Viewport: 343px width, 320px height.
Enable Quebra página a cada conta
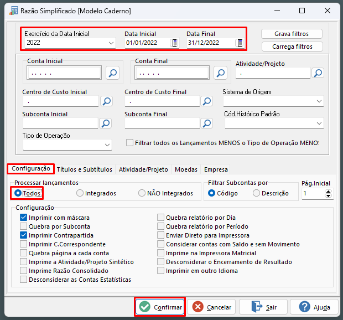[23, 253]
